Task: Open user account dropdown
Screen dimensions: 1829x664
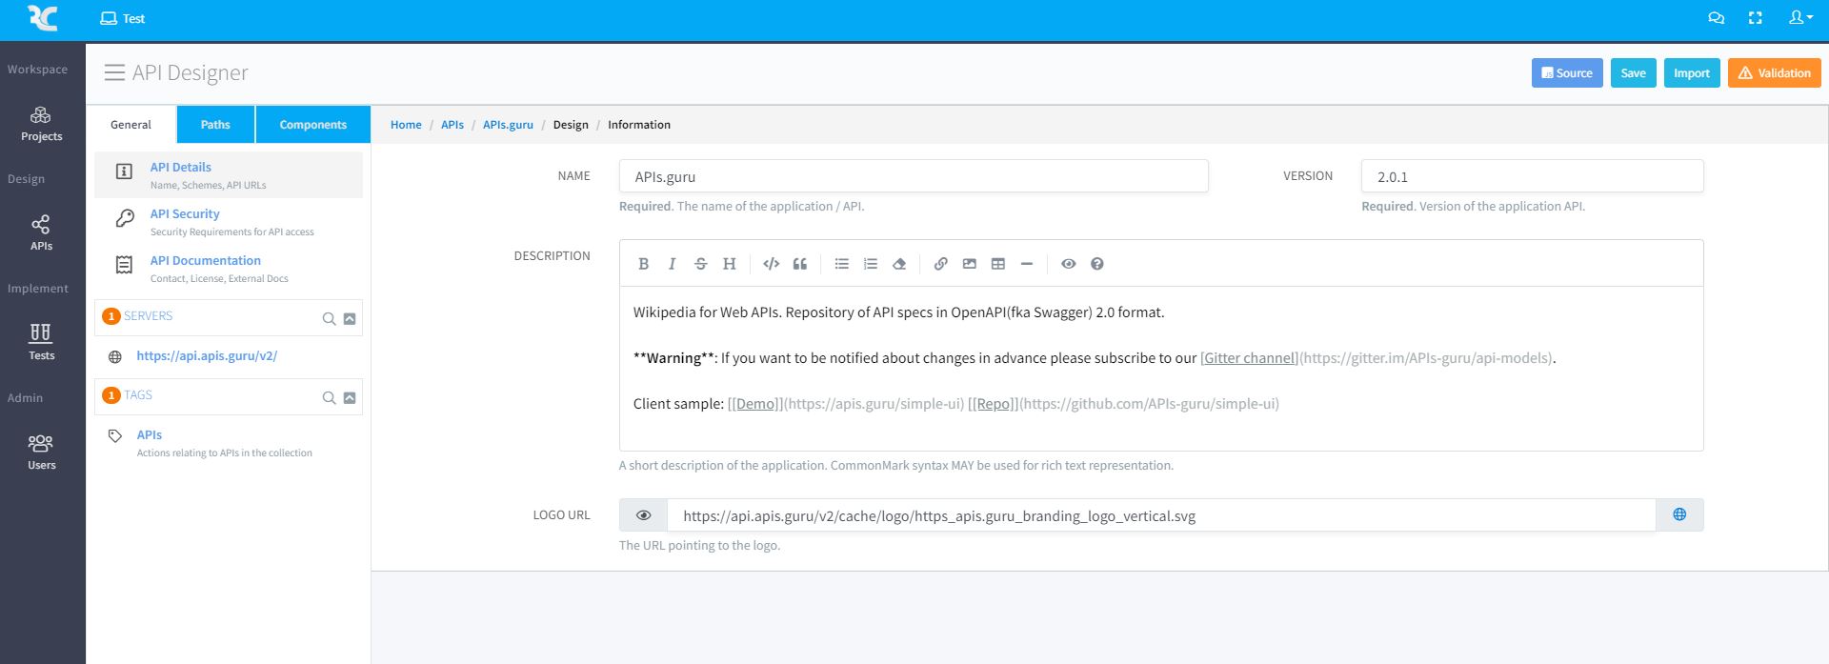Action: click(x=1800, y=18)
